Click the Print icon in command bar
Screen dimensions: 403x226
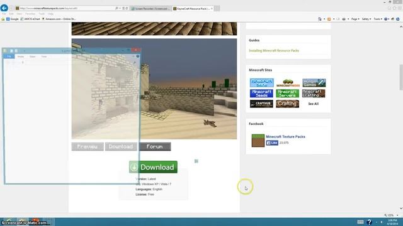tap(344, 19)
